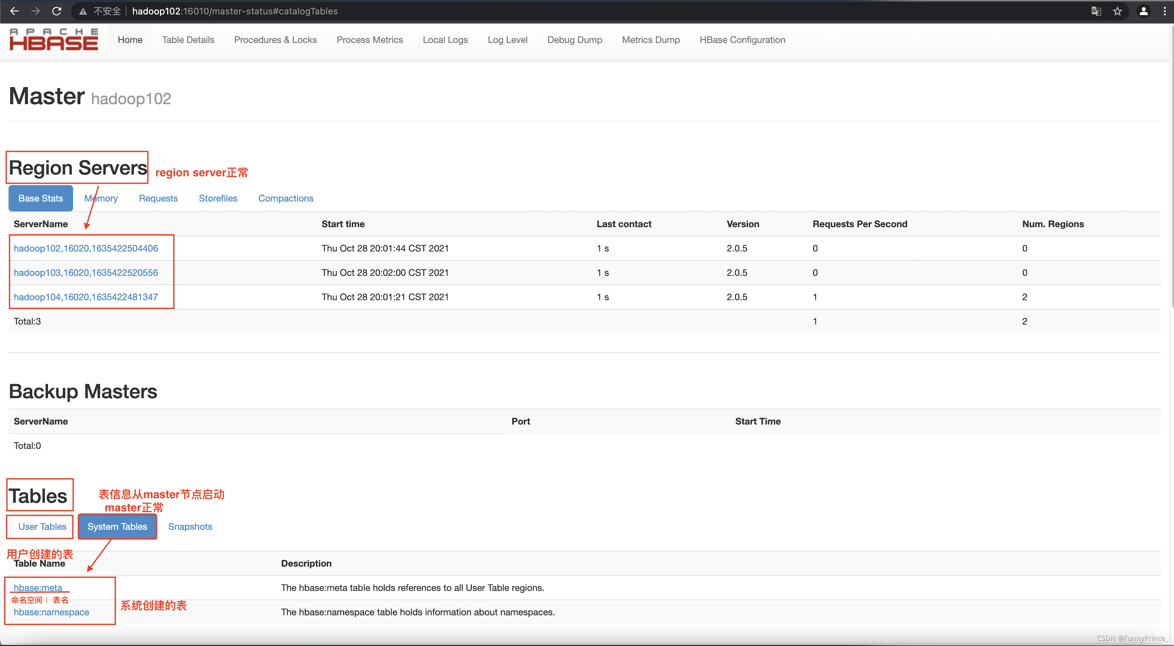The image size is (1174, 646).
Task: Click the browser back arrow
Action: pos(14,11)
